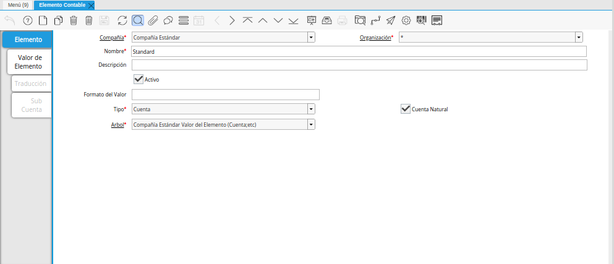Click the Tipo field showing Cuenta
The image size is (614, 264).
(x=220, y=109)
